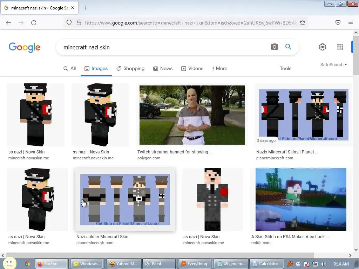Open a new tab with plus button
The image size is (359, 269).
coord(86,8)
